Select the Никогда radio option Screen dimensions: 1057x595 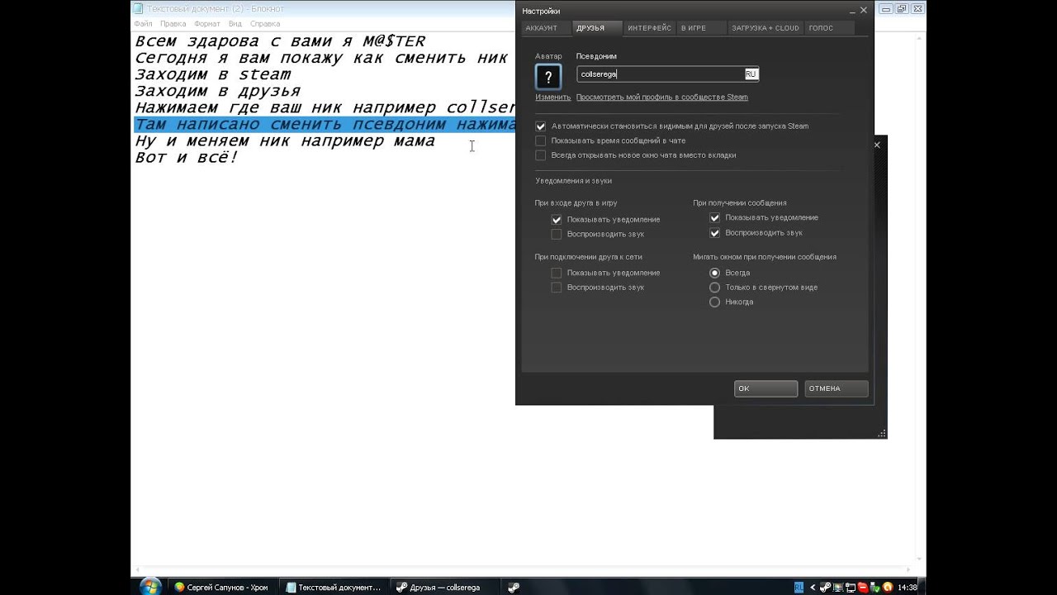click(715, 302)
